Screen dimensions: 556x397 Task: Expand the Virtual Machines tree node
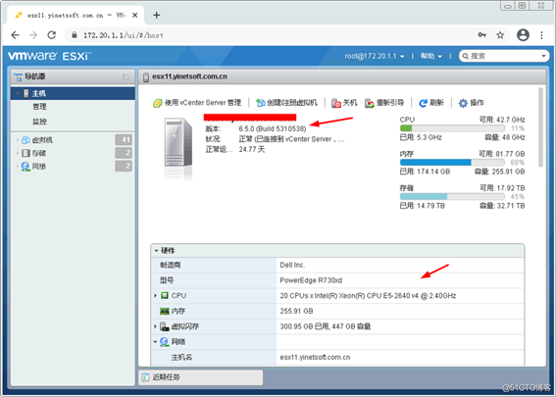(x=18, y=140)
